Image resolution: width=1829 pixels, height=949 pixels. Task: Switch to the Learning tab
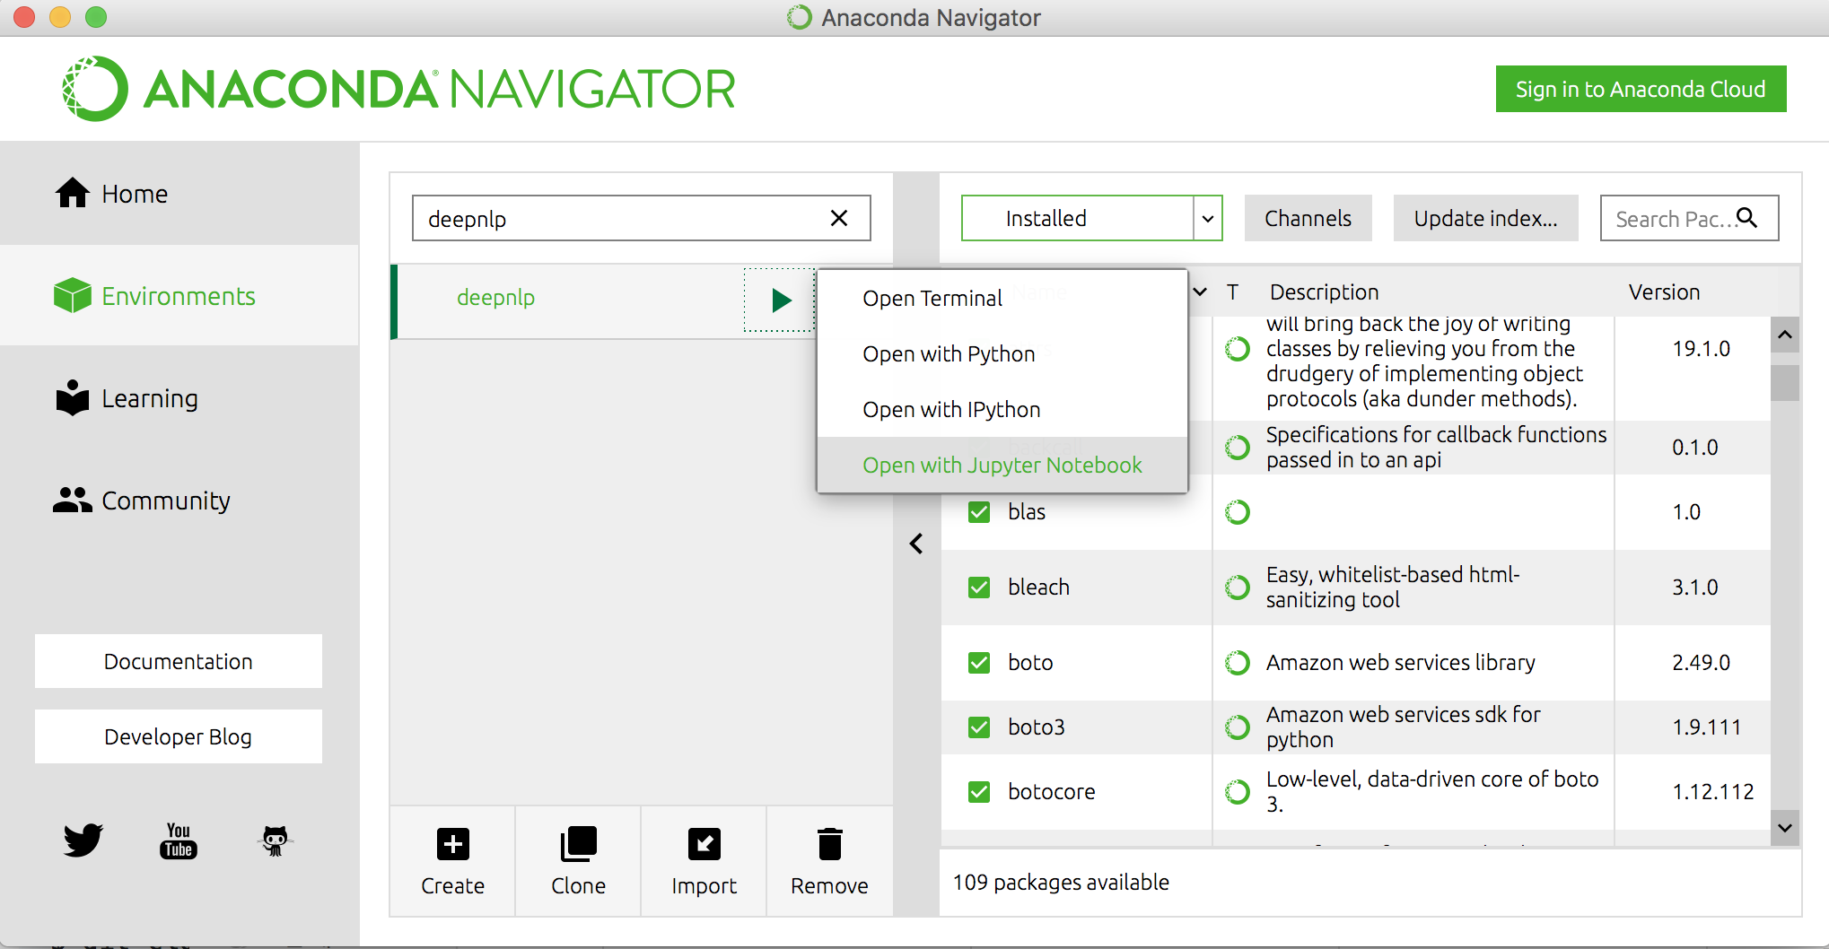179,398
